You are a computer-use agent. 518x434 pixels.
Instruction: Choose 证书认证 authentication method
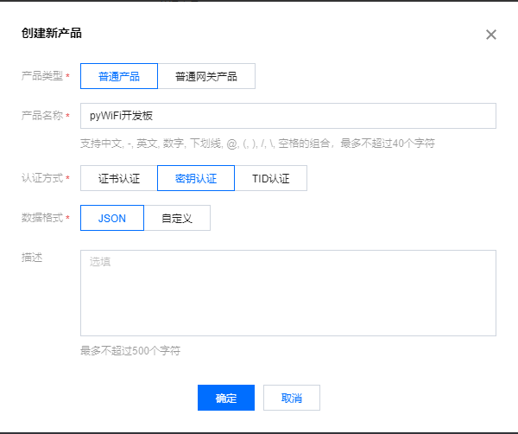119,178
